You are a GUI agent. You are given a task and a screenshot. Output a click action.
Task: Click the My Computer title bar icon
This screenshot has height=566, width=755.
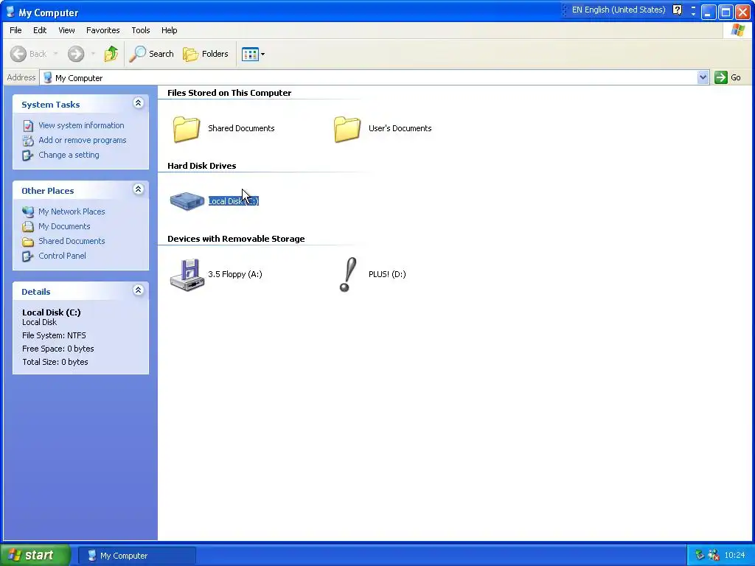[10, 12]
